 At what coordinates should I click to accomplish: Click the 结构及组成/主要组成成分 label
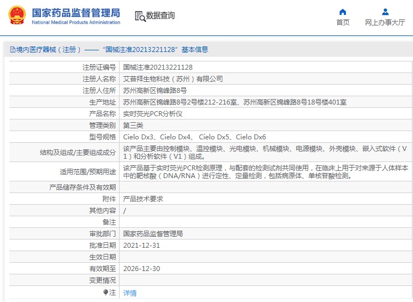point(78,152)
